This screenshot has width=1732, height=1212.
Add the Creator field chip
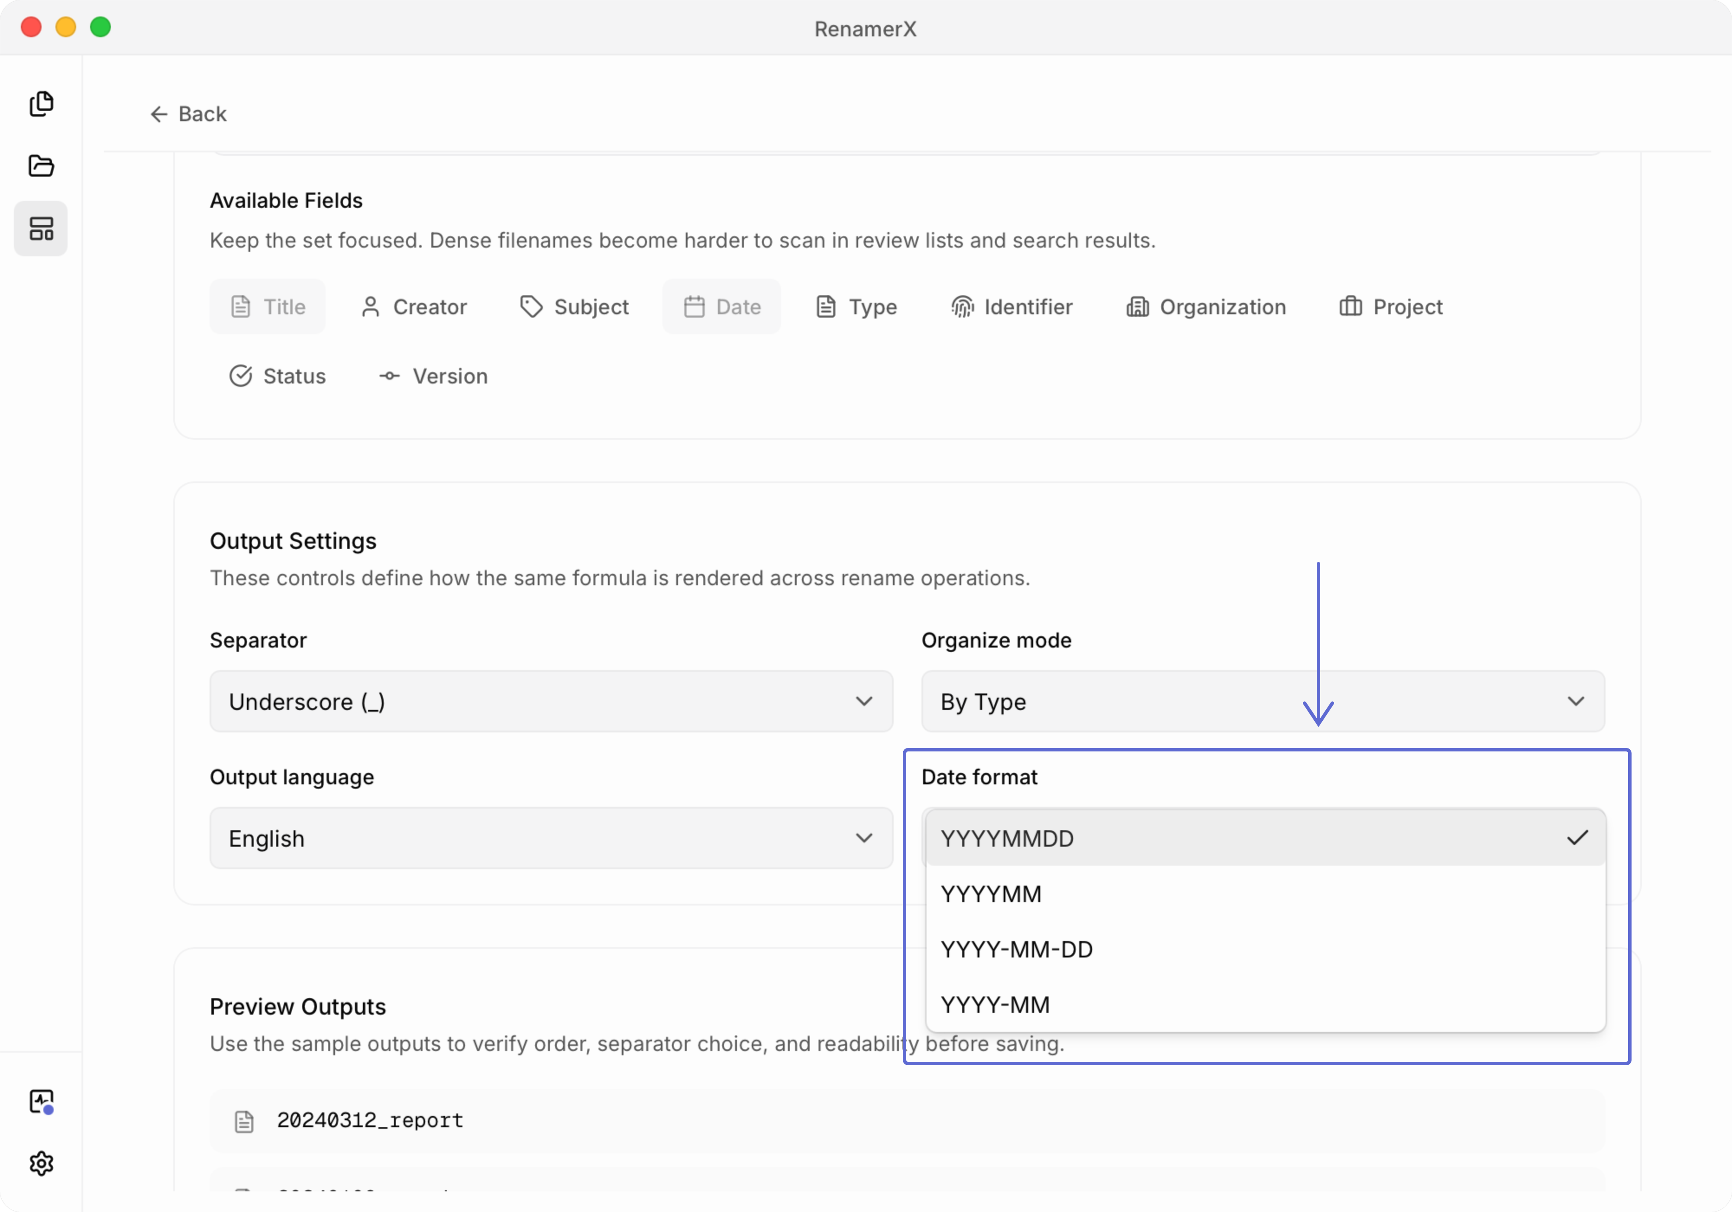point(414,307)
